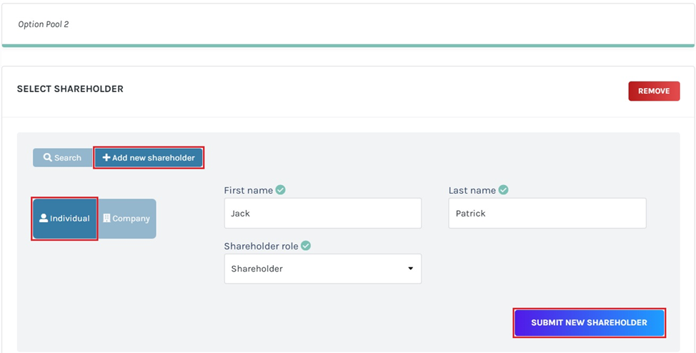Click the green checkmark beside Shareholder role
This screenshot has width=696, height=353.
(x=306, y=246)
